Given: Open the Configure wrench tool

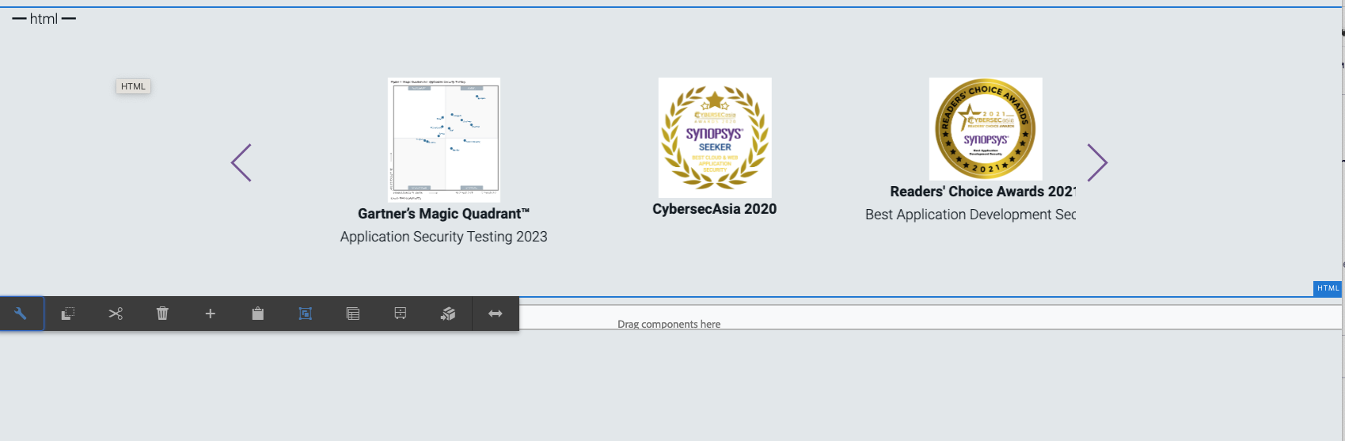Looking at the screenshot, I should pos(21,314).
